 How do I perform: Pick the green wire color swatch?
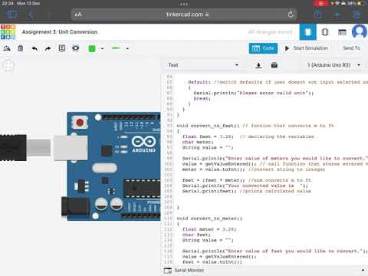pyautogui.click(x=92, y=48)
